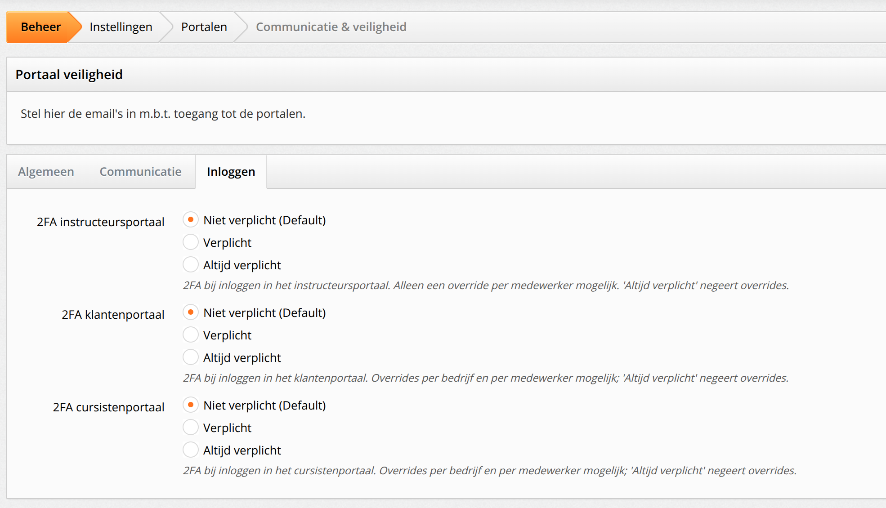
Task: Set 2FA klantenportaal to Verplicht
Action: pos(191,335)
